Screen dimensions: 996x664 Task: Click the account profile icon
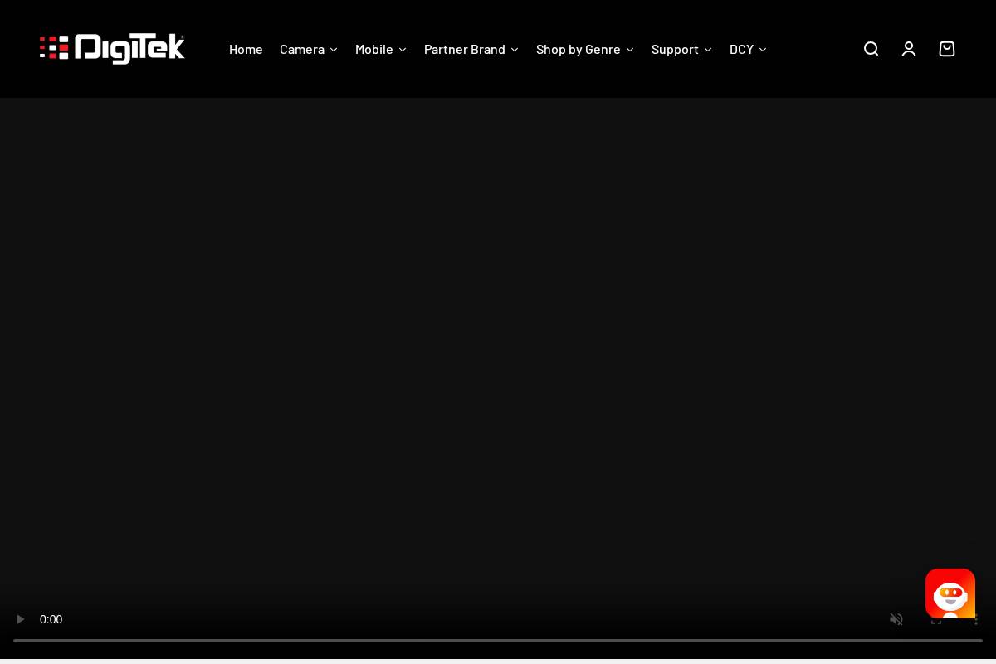pyautogui.click(x=909, y=49)
